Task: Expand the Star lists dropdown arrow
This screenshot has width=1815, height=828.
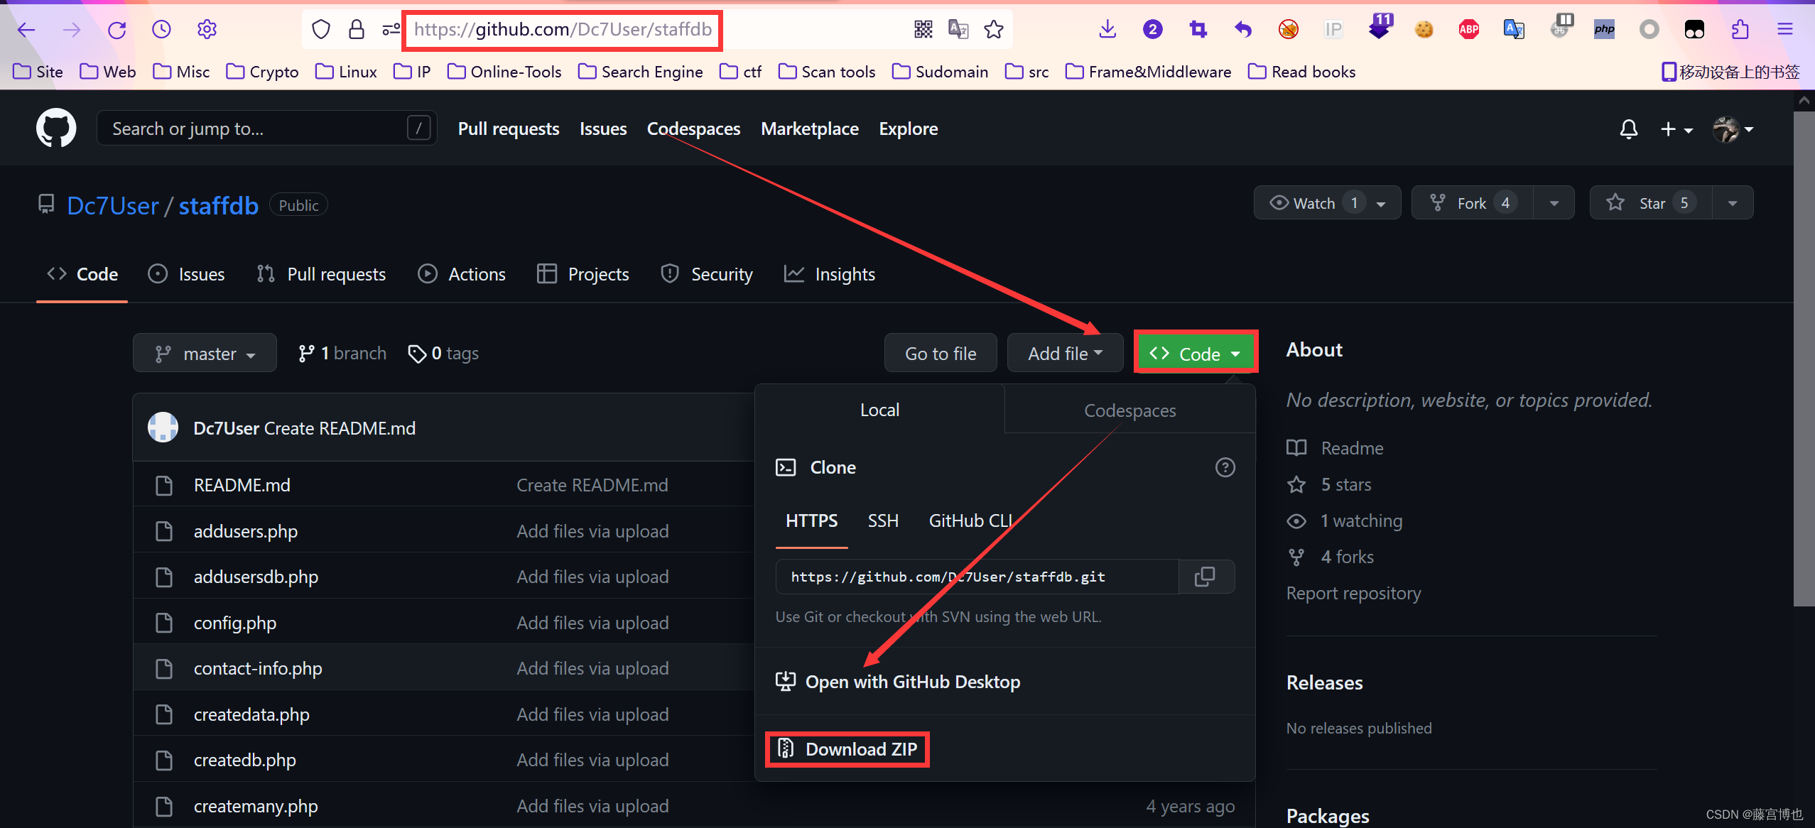Action: (x=1733, y=204)
